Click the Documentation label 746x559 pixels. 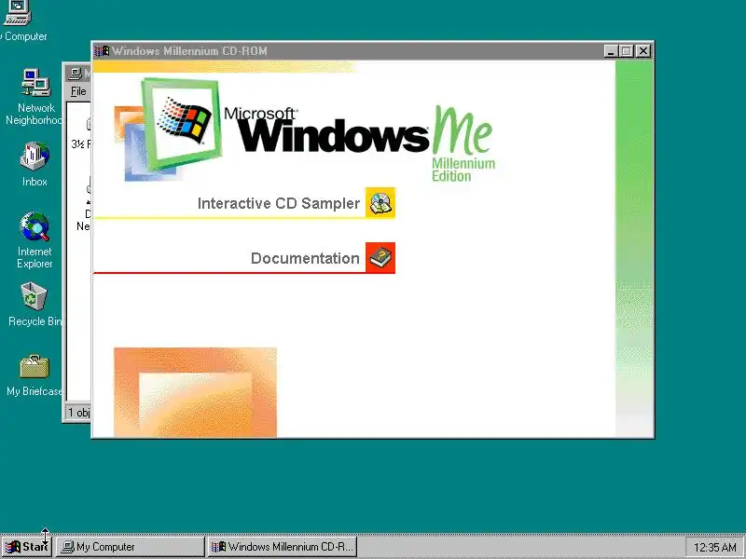[305, 258]
